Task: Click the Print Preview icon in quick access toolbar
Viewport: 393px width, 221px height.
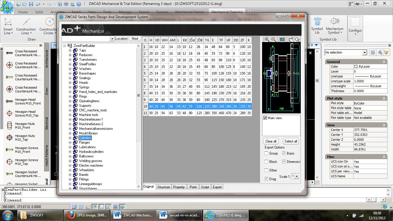Action: (72, 4)
